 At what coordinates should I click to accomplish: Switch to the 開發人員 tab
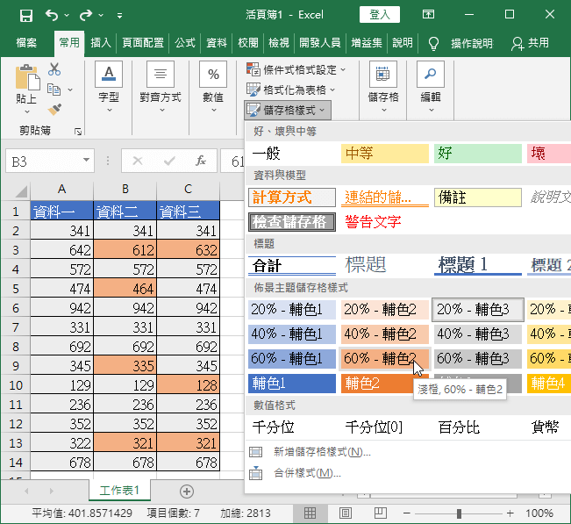320,43
